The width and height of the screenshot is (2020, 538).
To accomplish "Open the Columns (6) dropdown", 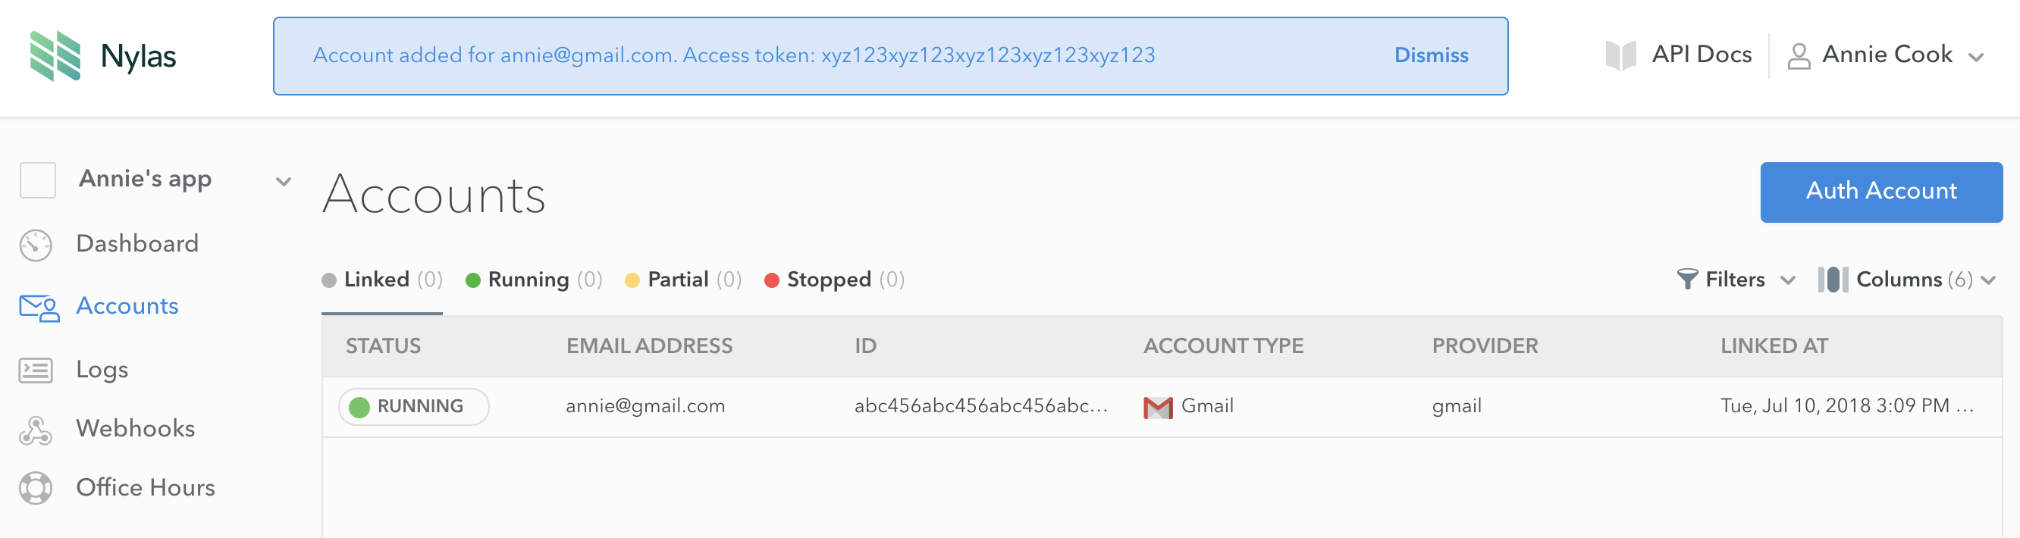I will point(1906,280).
